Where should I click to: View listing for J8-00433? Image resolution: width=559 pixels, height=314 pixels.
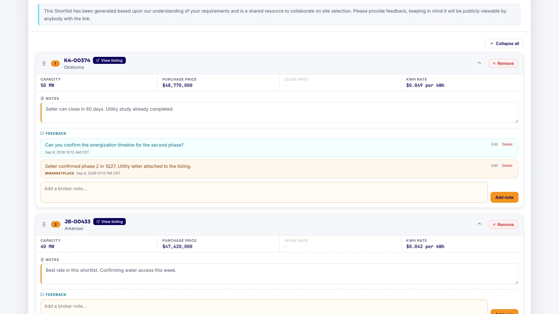point(110,222)
